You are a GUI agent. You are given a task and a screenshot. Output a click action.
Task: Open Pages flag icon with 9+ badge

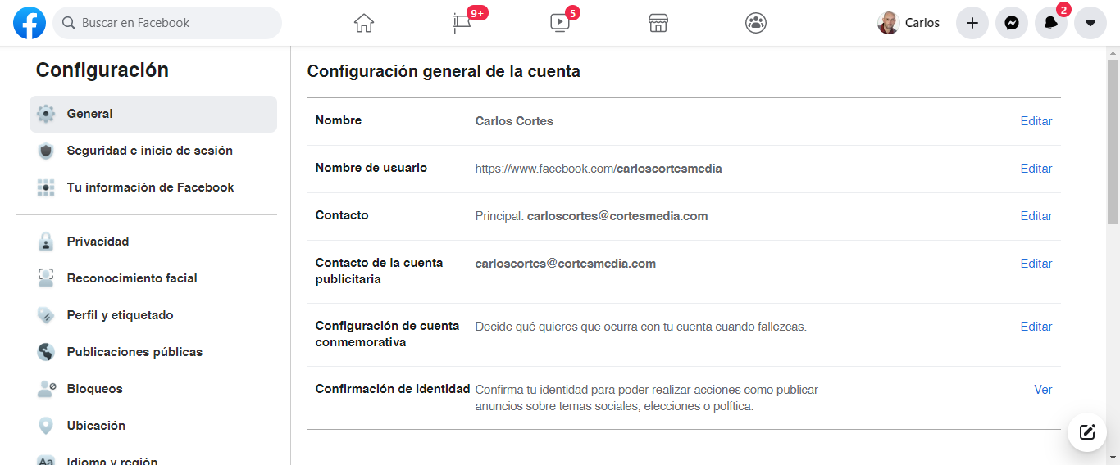[x=463, y=23]
